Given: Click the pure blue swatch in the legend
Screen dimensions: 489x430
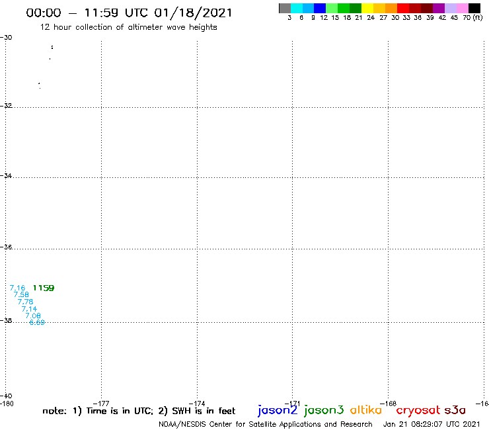Looking at the screenshot, I should click(x=320, y=8).
